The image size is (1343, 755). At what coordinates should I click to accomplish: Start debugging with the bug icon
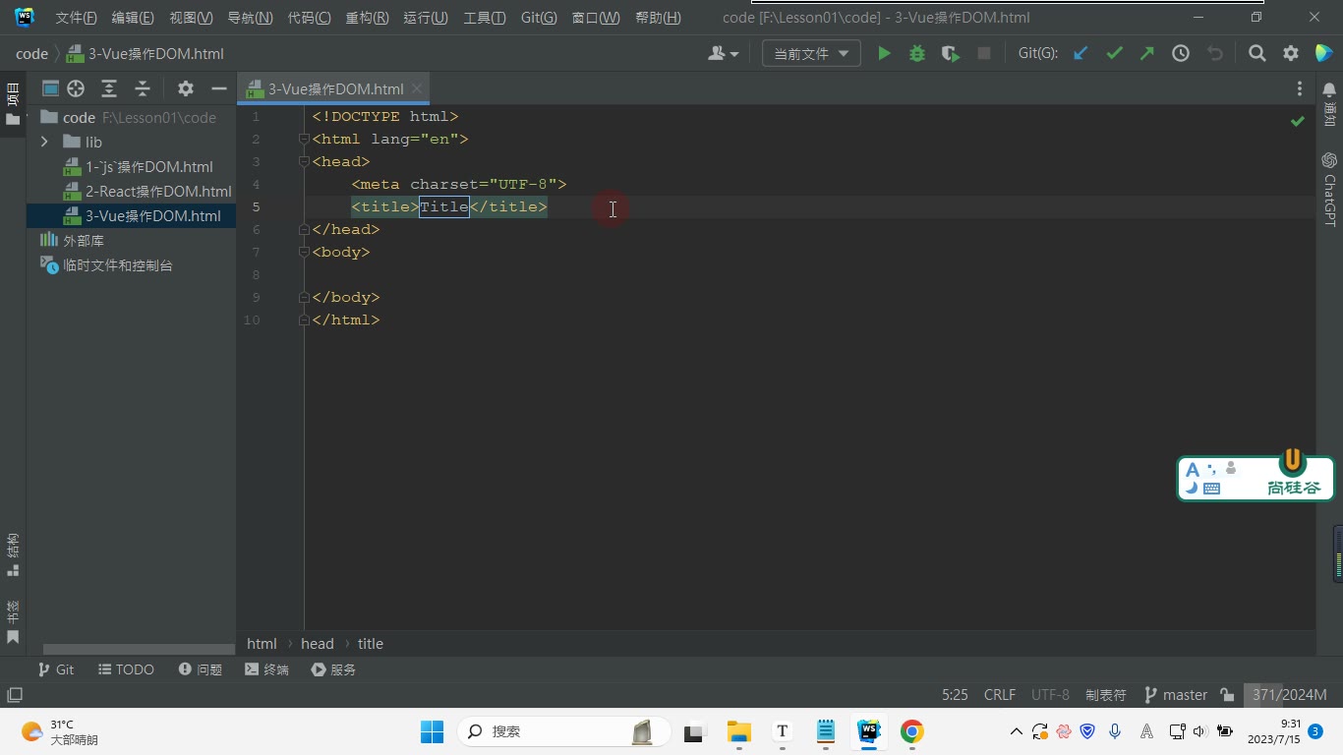[x=917, y=54]
